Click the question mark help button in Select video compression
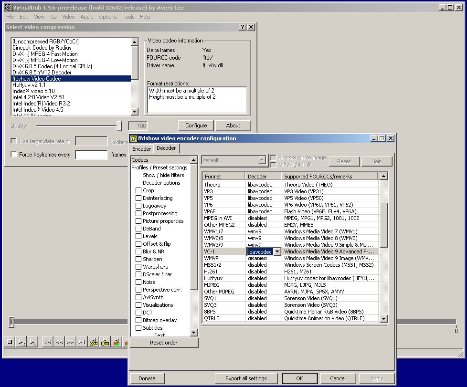This screenshot has width=467, height=387. 243,27
